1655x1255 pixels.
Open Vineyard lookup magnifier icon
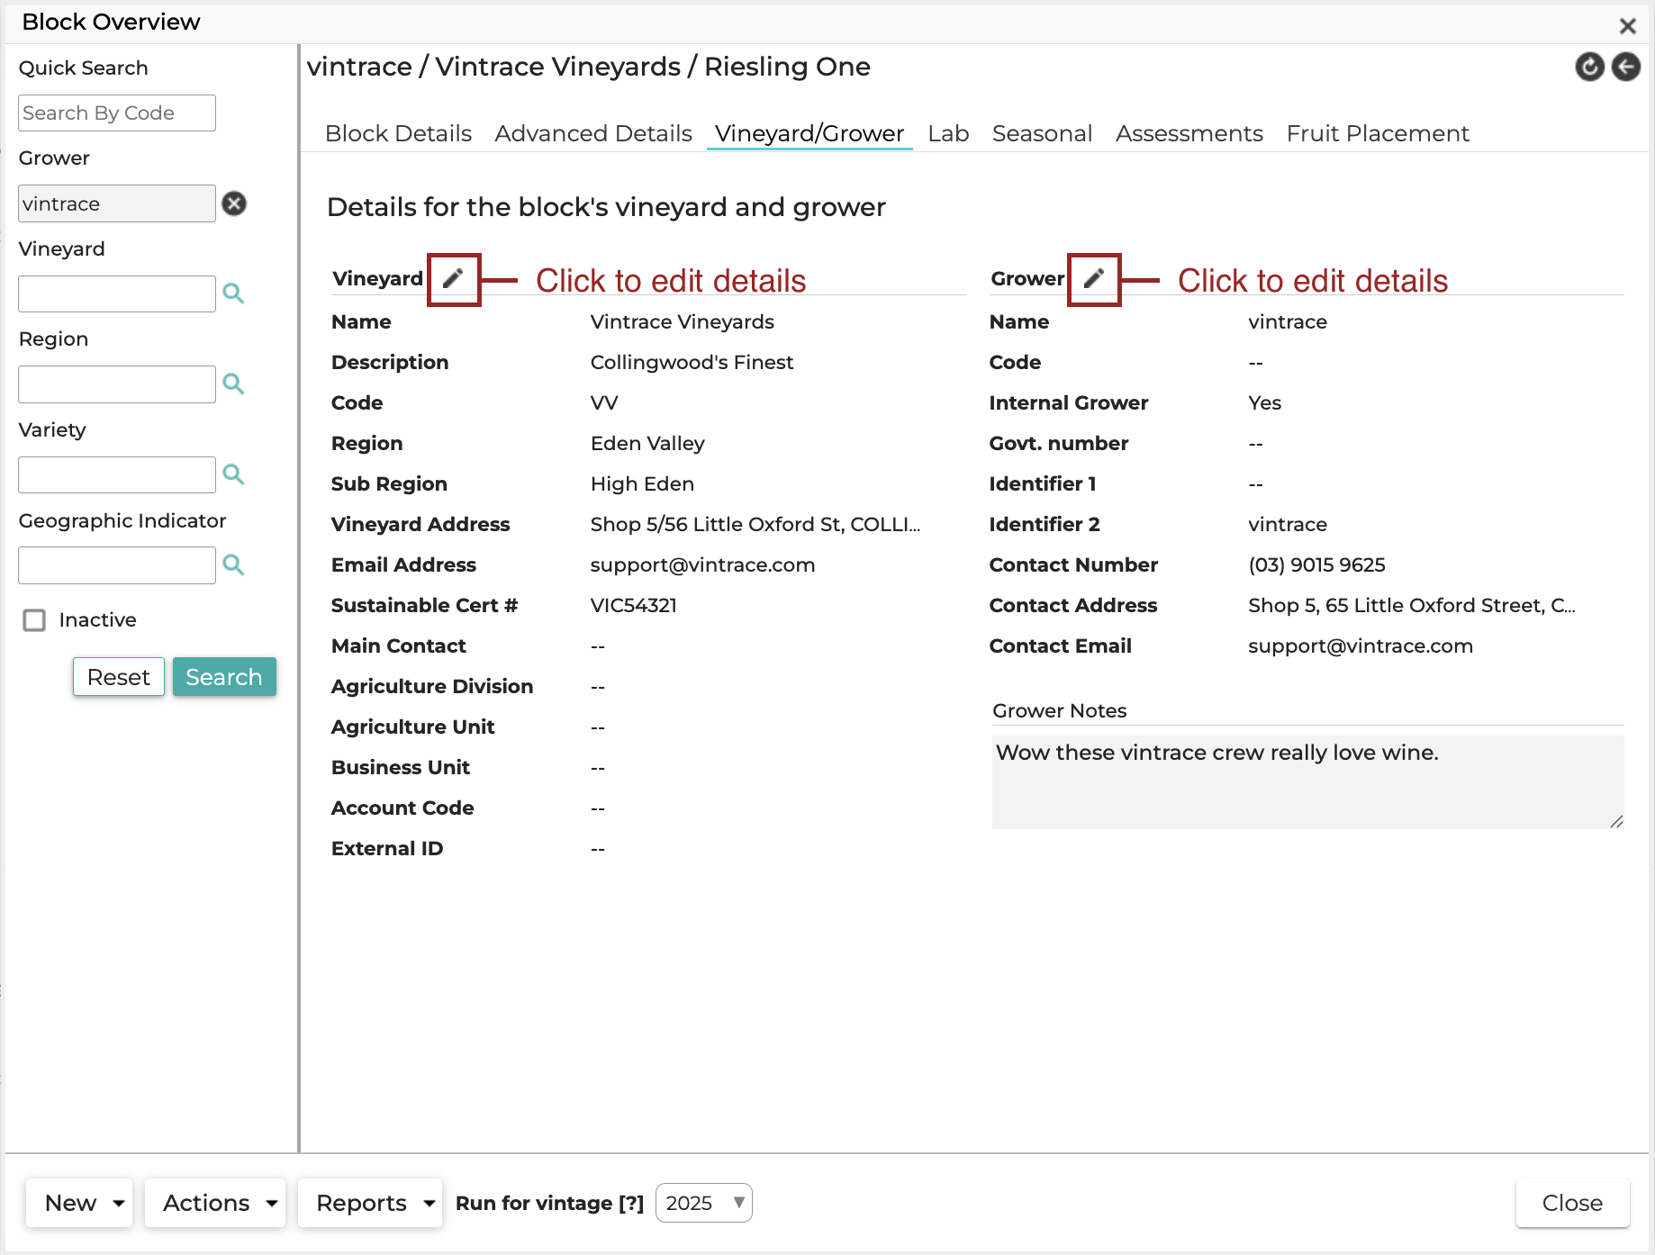click(x=233, y=293)
